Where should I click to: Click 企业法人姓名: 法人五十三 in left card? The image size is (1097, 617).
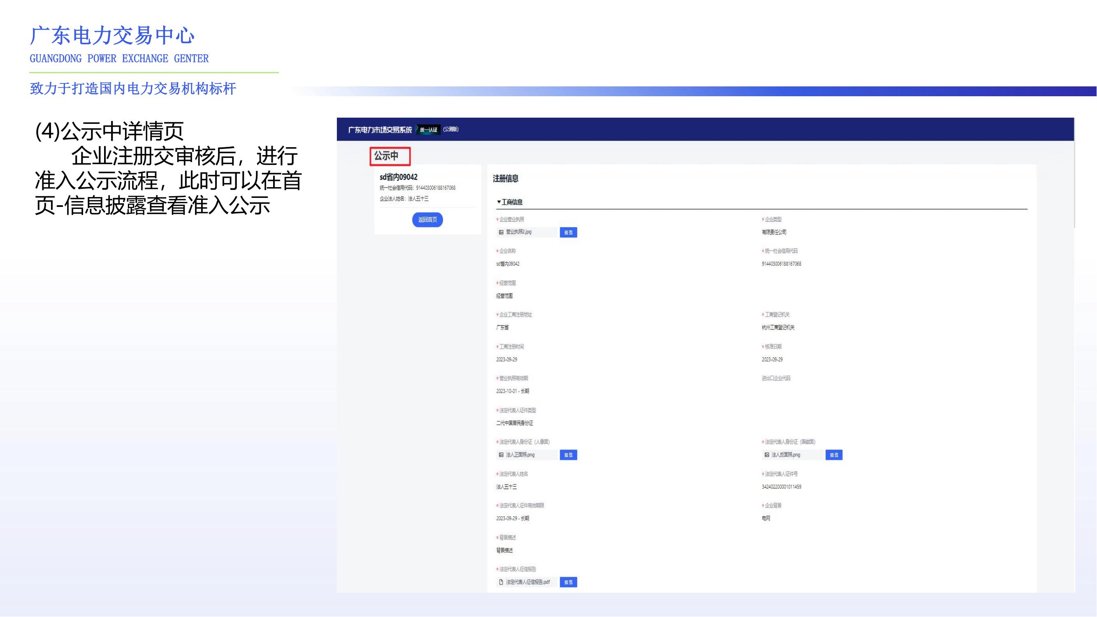tap(404, 199)
